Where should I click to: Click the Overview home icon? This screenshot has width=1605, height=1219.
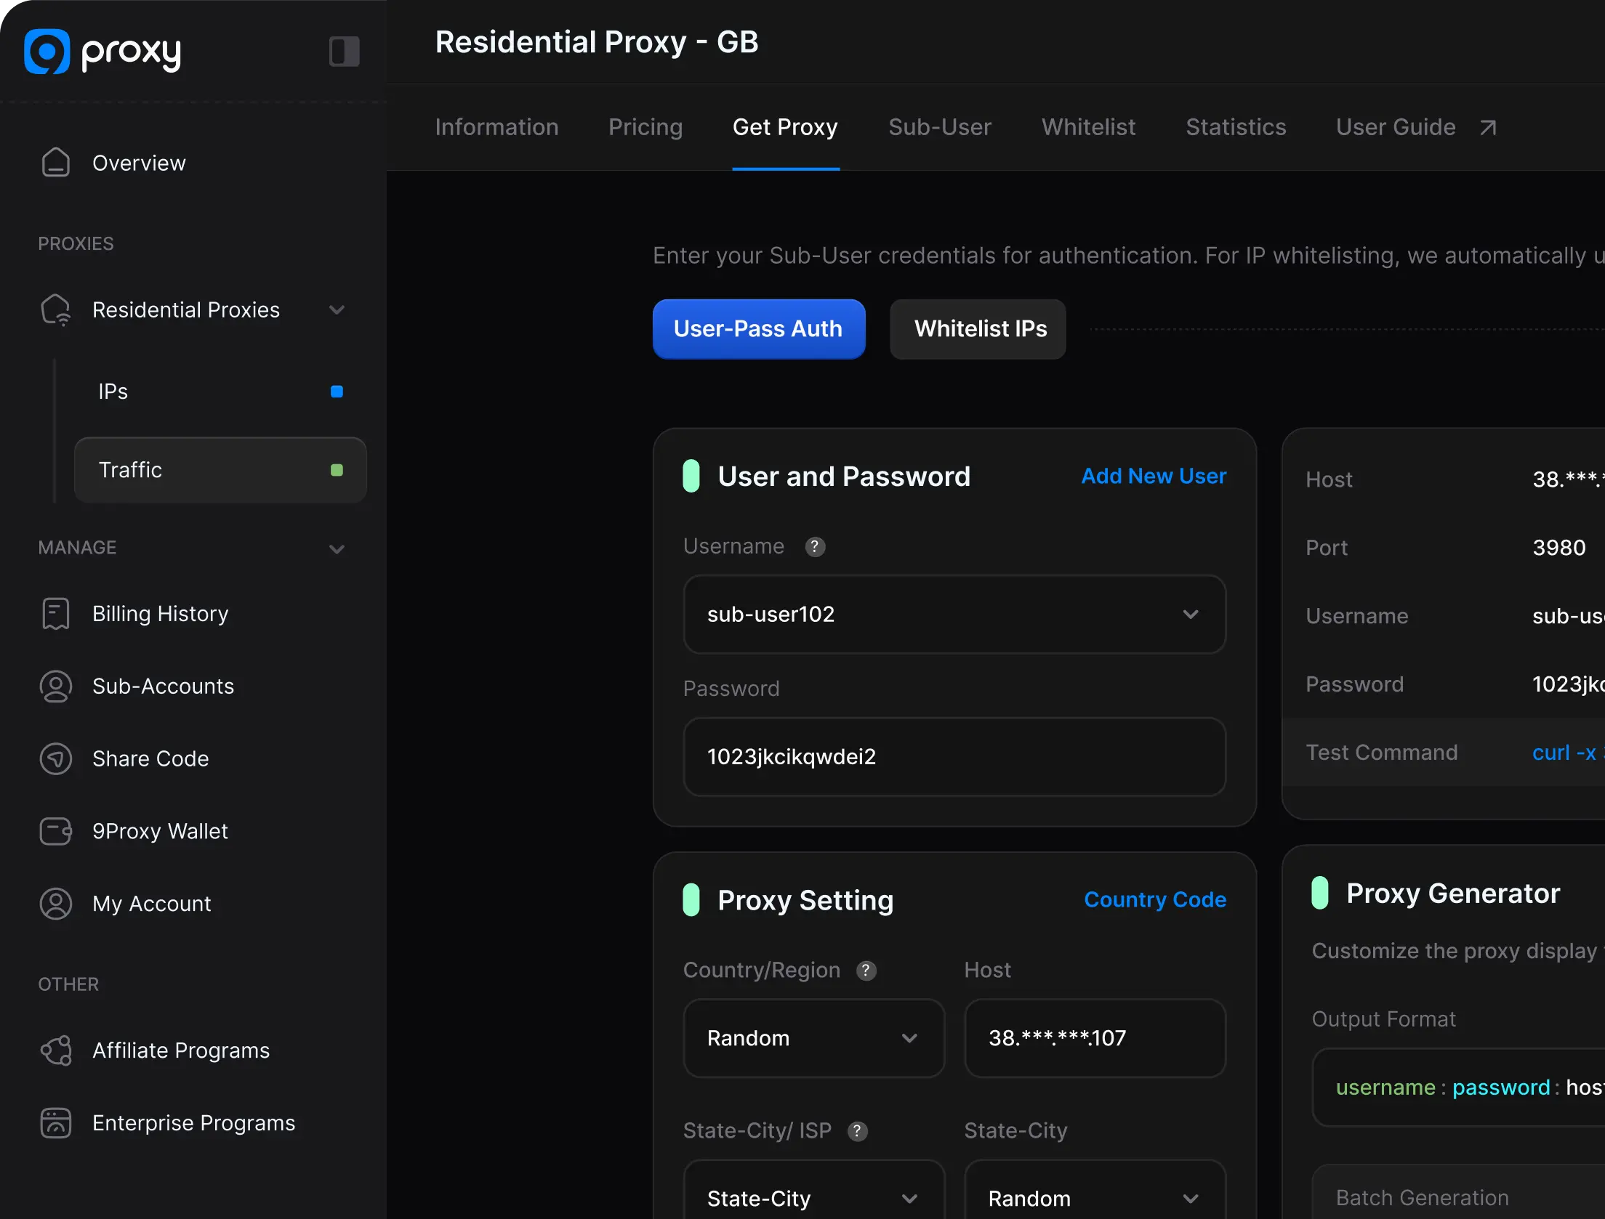click(56, 163)
